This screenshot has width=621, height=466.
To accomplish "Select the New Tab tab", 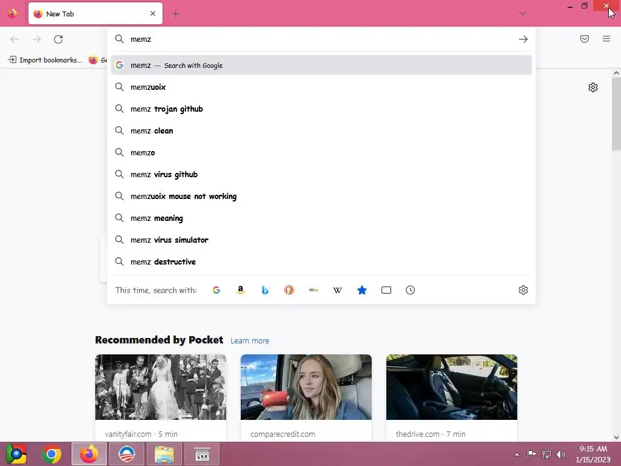I will pyautogui.click(x=95, y=13).
